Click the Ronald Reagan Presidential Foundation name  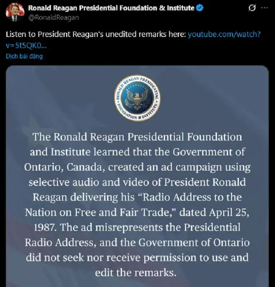click(x=112, y=8)
